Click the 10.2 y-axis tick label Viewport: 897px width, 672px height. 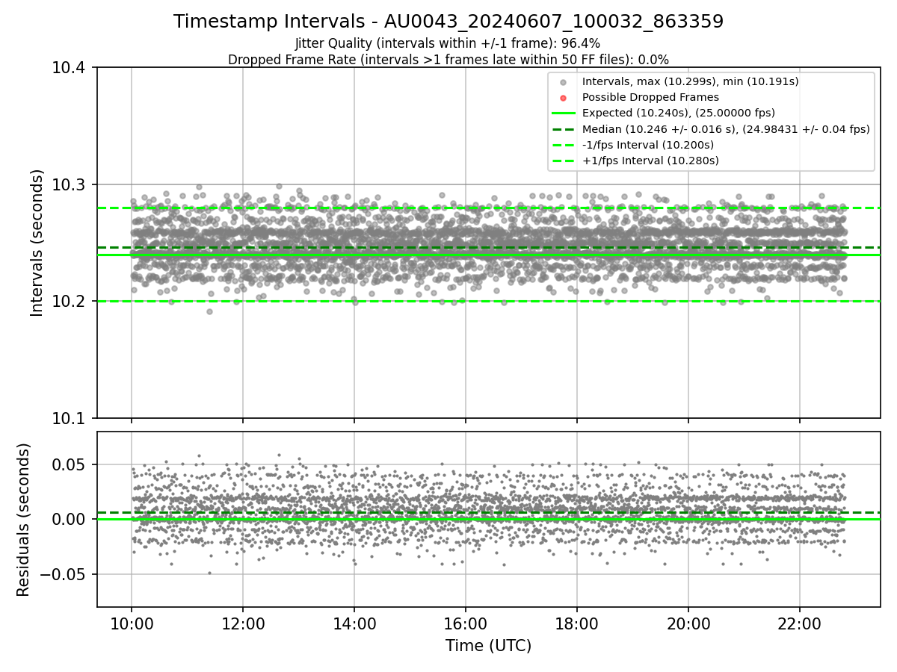pyautogui.click(x=70, y=302)
